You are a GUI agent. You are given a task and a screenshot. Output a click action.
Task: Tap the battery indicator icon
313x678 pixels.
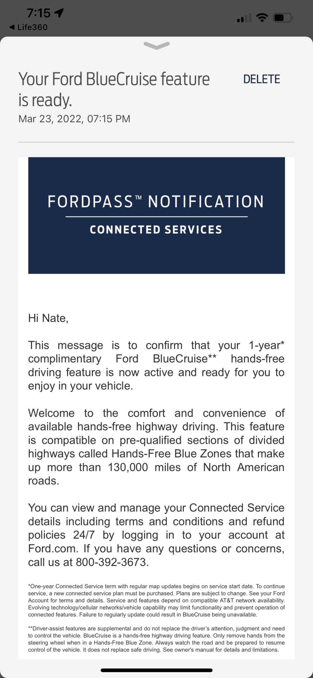(x=283, y=18)
